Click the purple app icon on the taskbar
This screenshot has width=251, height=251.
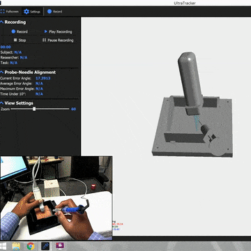(x=60, y=245)
